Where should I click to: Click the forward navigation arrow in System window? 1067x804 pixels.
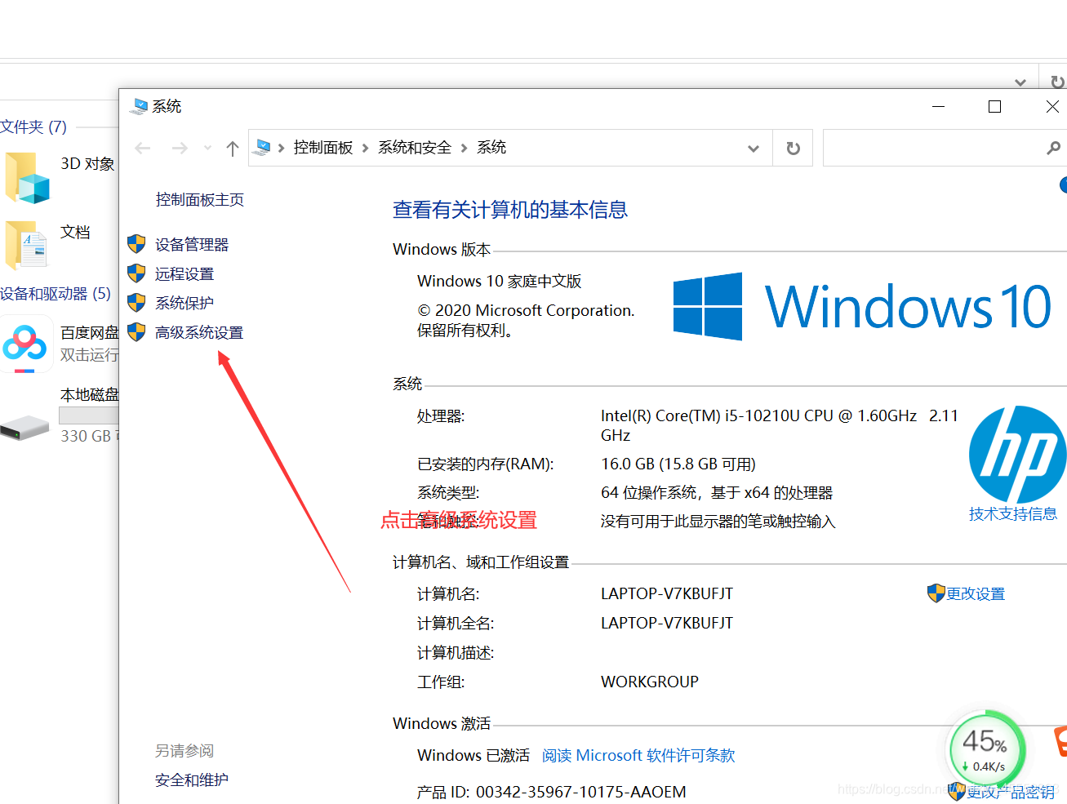pos(180,148)
